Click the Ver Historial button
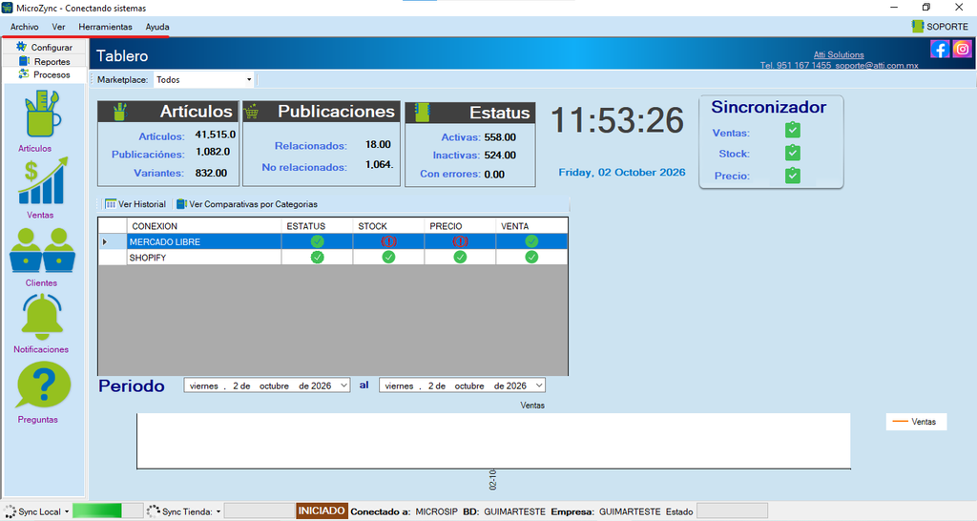977x521 pixels. click(135, 204)
